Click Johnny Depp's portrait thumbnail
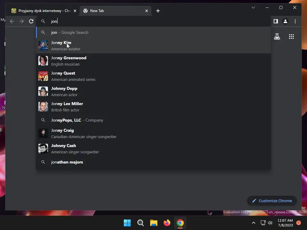Screen dimensions: 307x230 (43, 91)
